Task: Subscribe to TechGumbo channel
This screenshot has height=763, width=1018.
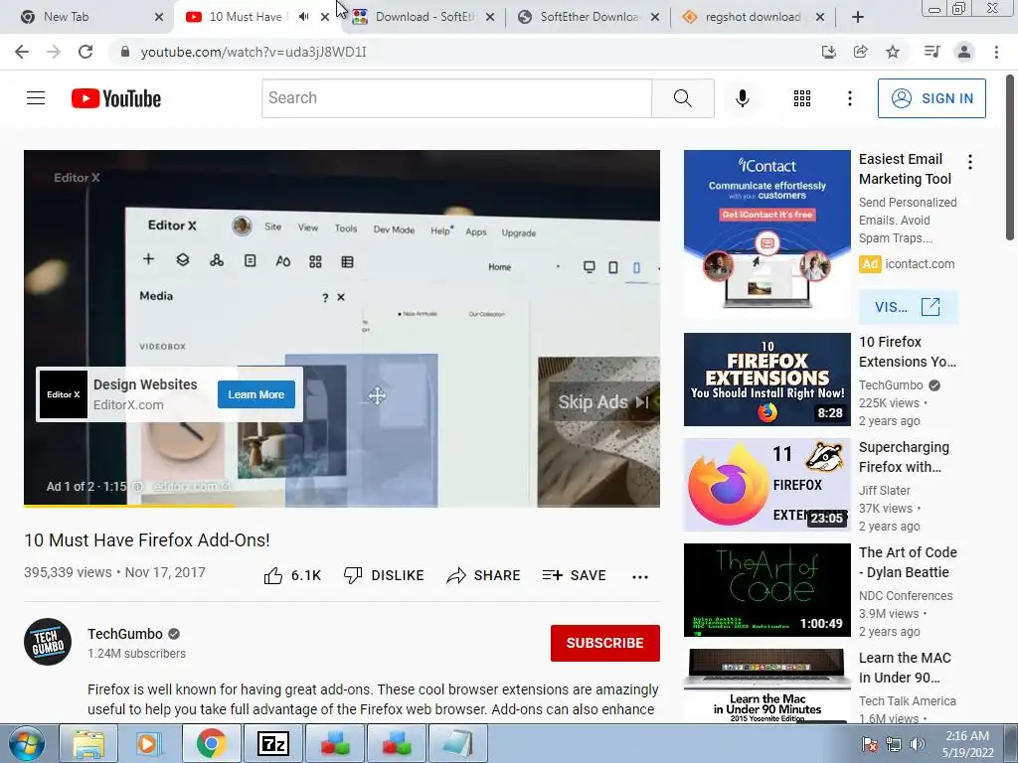Action: pos(605,643)
